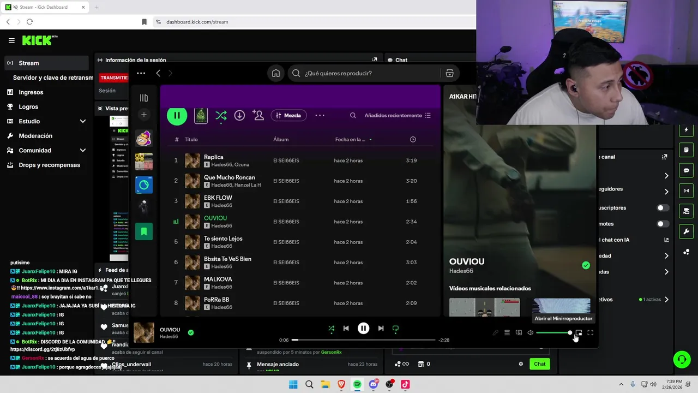698x393 pixels.
Task: Click green saved checkmark in now-playing panel
Action: tap(586, 265)
